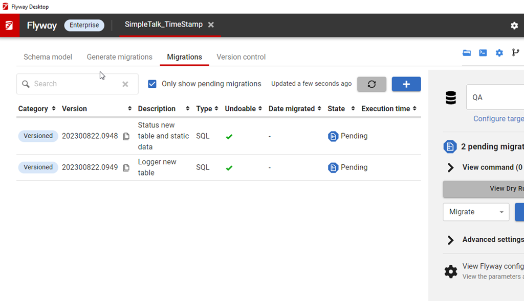This screenshot has height=301, width=524.
Task: Open the command-line terminal icon
Action: point(483,53)
